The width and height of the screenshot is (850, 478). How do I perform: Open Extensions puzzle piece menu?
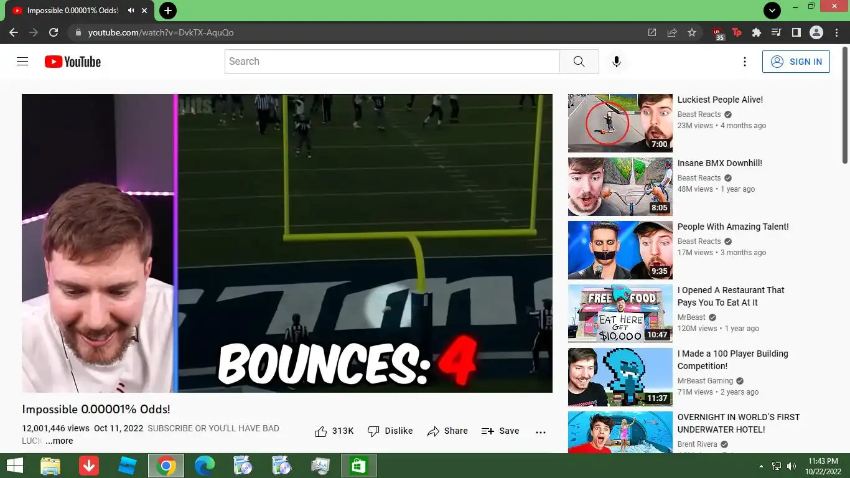pyautogui.click(x=757, y=32)
